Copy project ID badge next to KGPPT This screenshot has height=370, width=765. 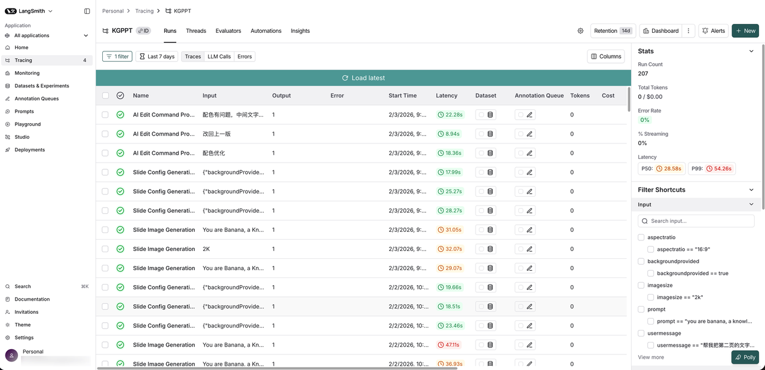pos(143,31)
